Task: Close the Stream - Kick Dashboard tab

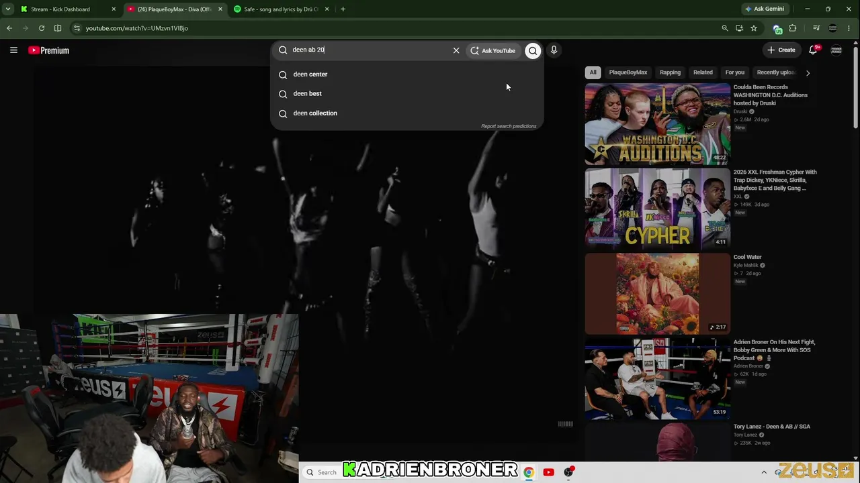Action: 114,9
